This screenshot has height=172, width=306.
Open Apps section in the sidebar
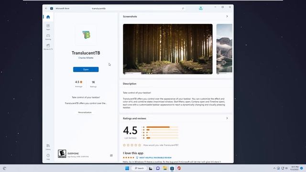pos(48,27)
